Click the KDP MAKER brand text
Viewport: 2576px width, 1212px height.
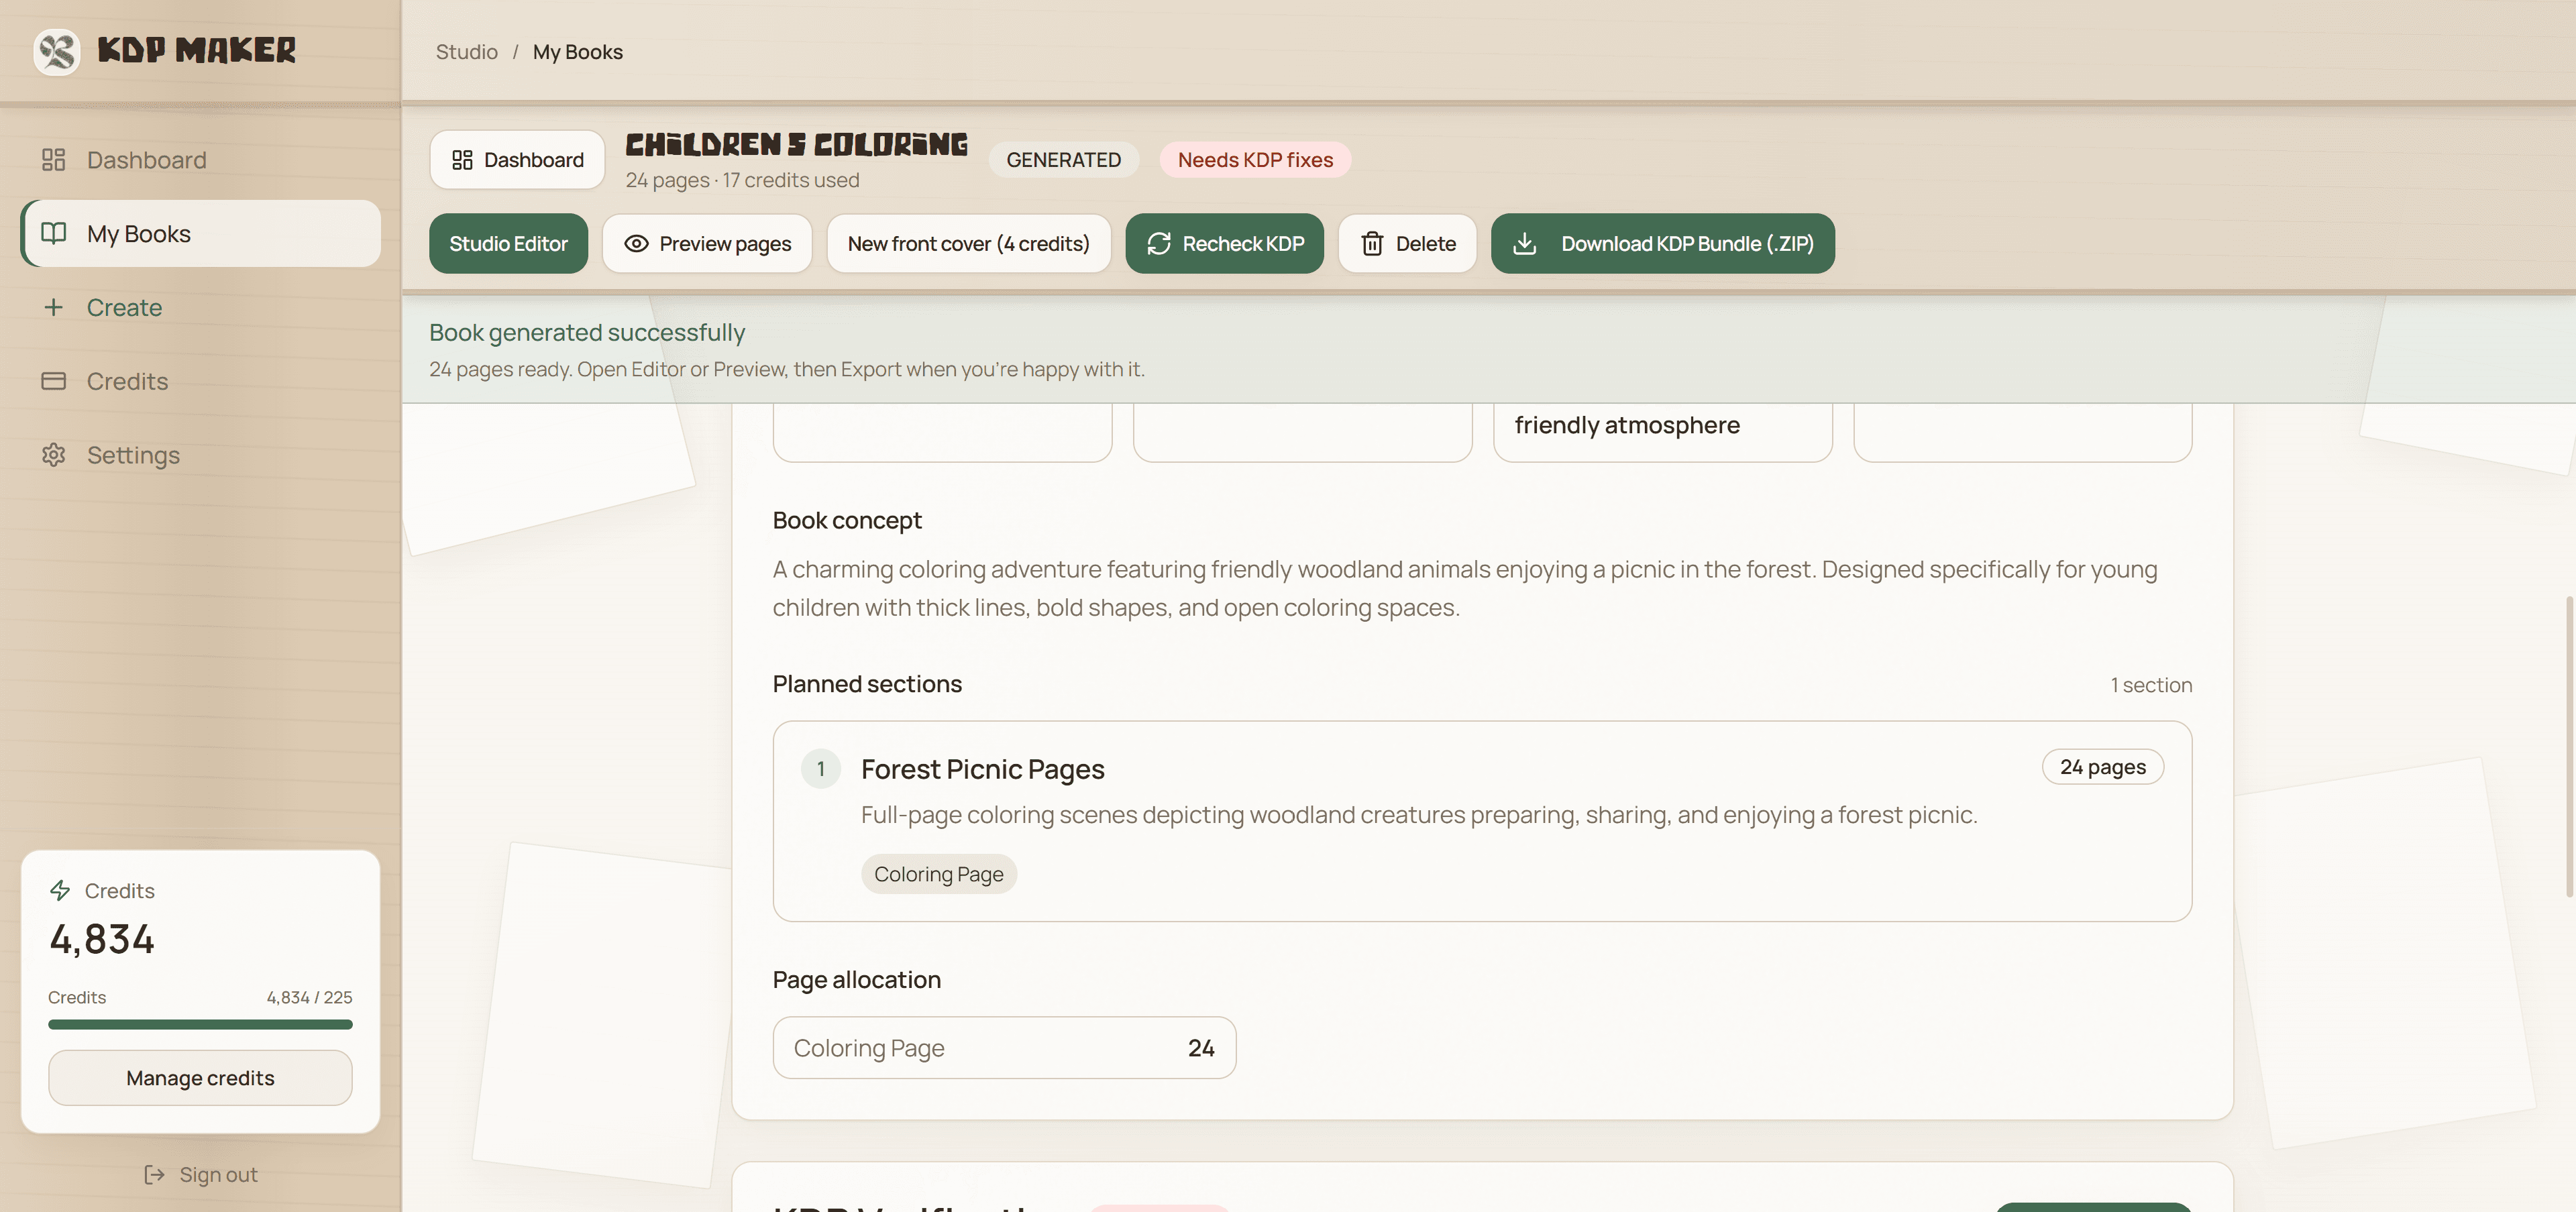(197, 50)
